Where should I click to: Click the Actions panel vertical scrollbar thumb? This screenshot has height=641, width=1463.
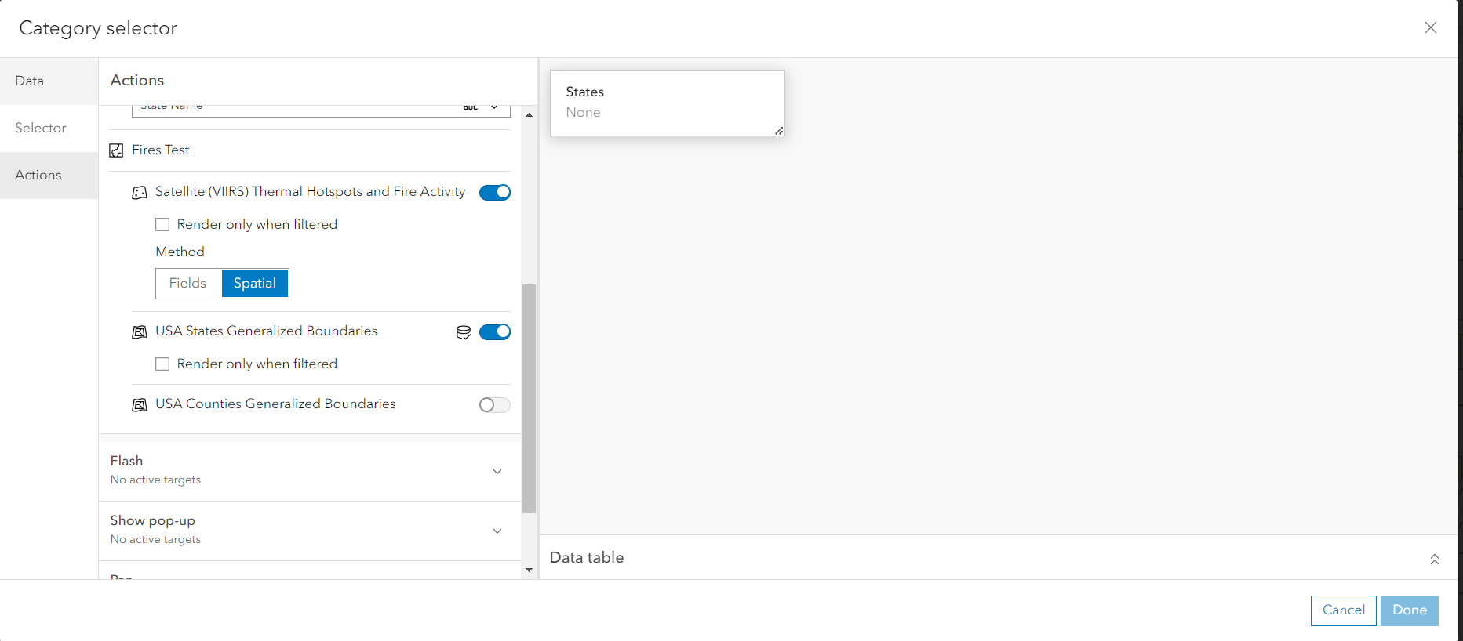[x=529, y=398]
